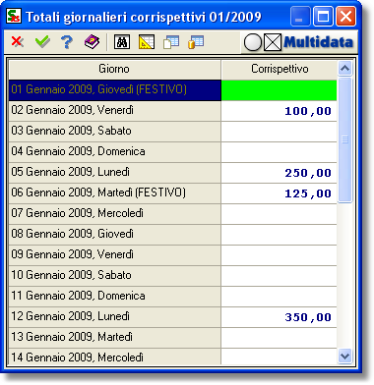The width and height of the screenshot is (374, 385).
Task: Click the crossed-box Multidata button
Action: tap(273, 42)
